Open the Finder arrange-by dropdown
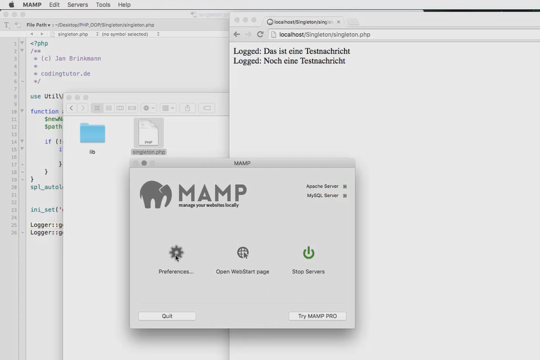The width and height of the screenshot is (540, 360). click(x=168, y=108)
